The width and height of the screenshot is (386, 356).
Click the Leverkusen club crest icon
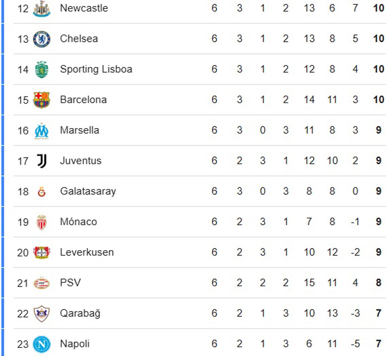click(x=41, y=252)
